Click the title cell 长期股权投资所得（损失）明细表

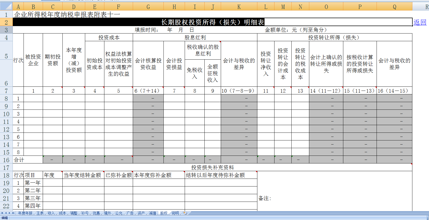tap(212, 22)
